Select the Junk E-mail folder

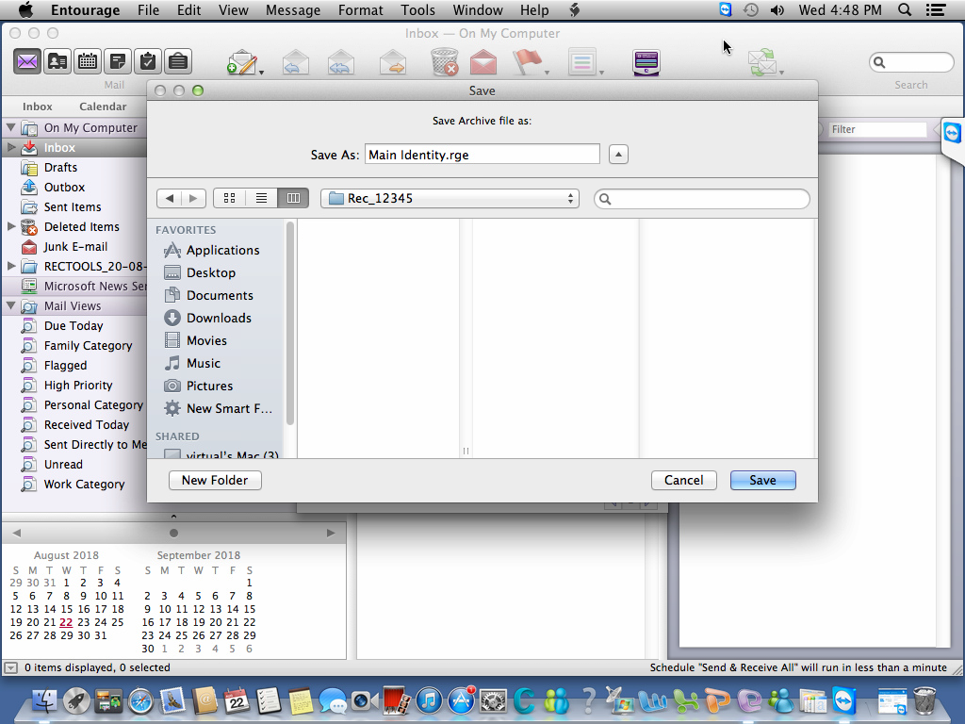[x=75, y=247]
